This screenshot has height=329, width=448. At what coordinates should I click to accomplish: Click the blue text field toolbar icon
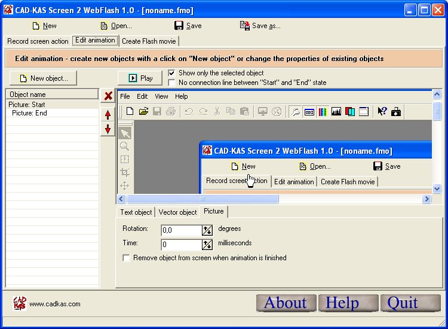(309, 112)
